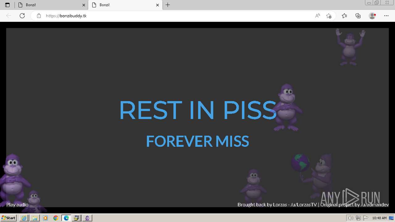Viewport: 395px width, 222px height.
Task: Enable Read aloud in address bar
Action: tap(318, 16)
